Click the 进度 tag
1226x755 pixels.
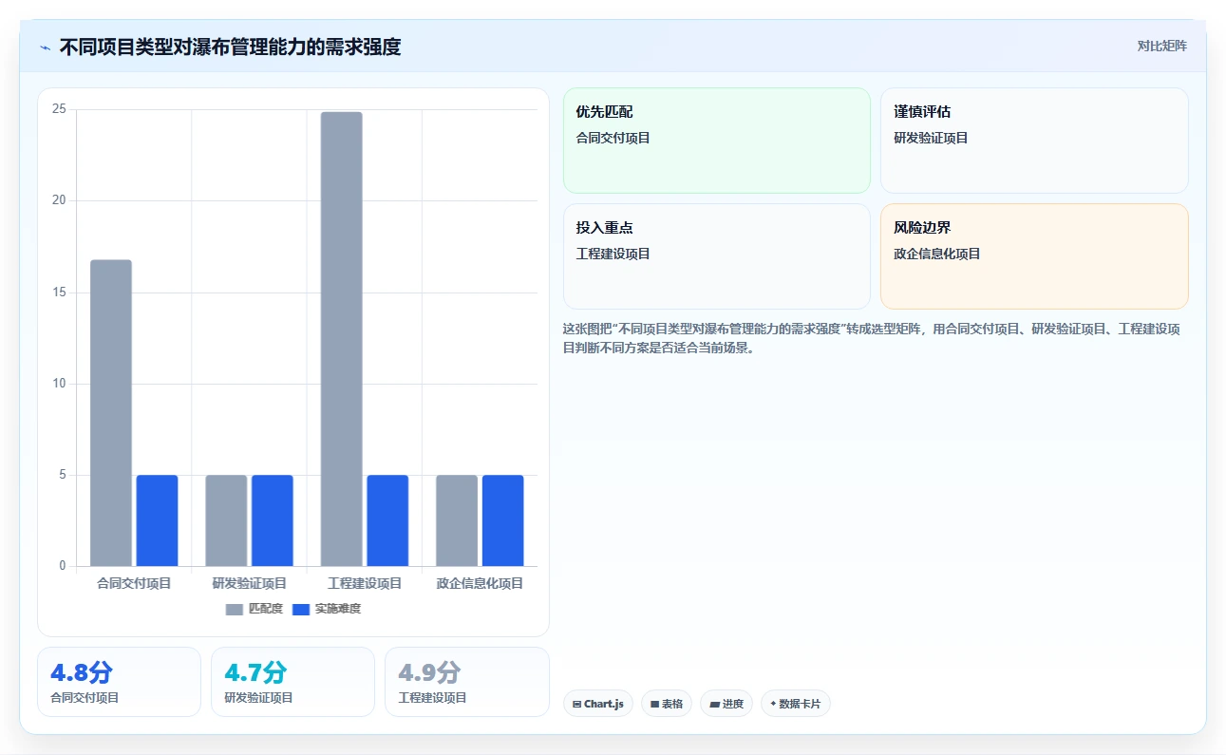(x=726, y=704)
